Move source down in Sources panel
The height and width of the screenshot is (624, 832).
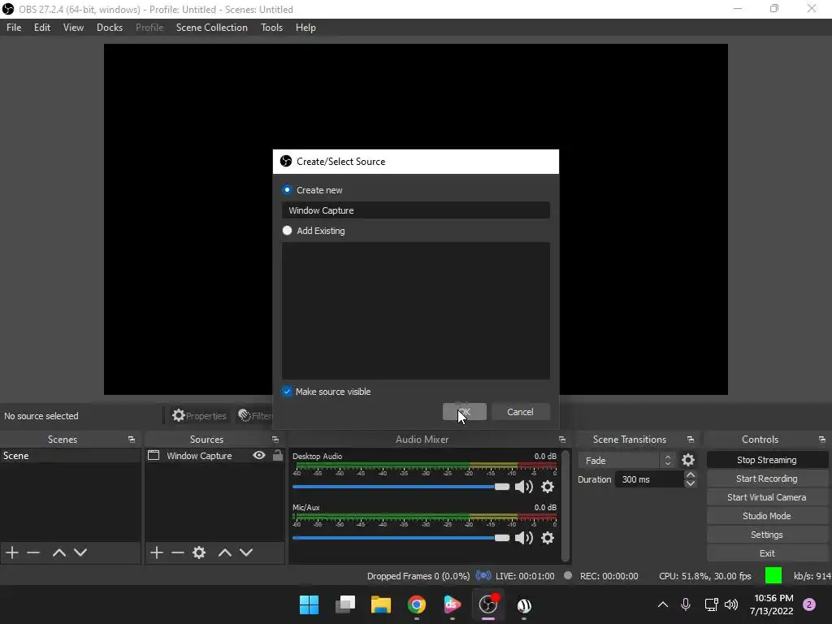click(x=246, y=552)
